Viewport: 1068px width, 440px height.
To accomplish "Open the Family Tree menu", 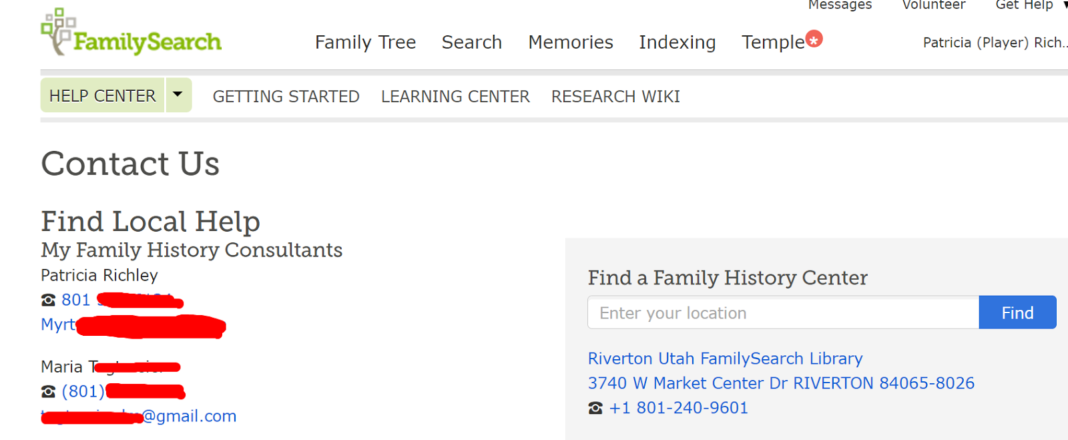I will tap(365, 43).
